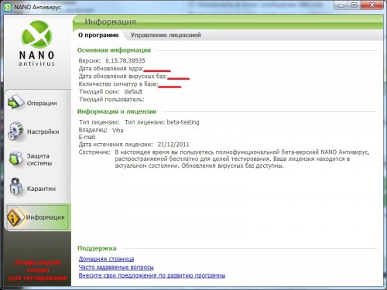This screenshot has width=387, height=290.
Task: Minimize the NANO Антивирус window
Action: (x=341, y=5)
